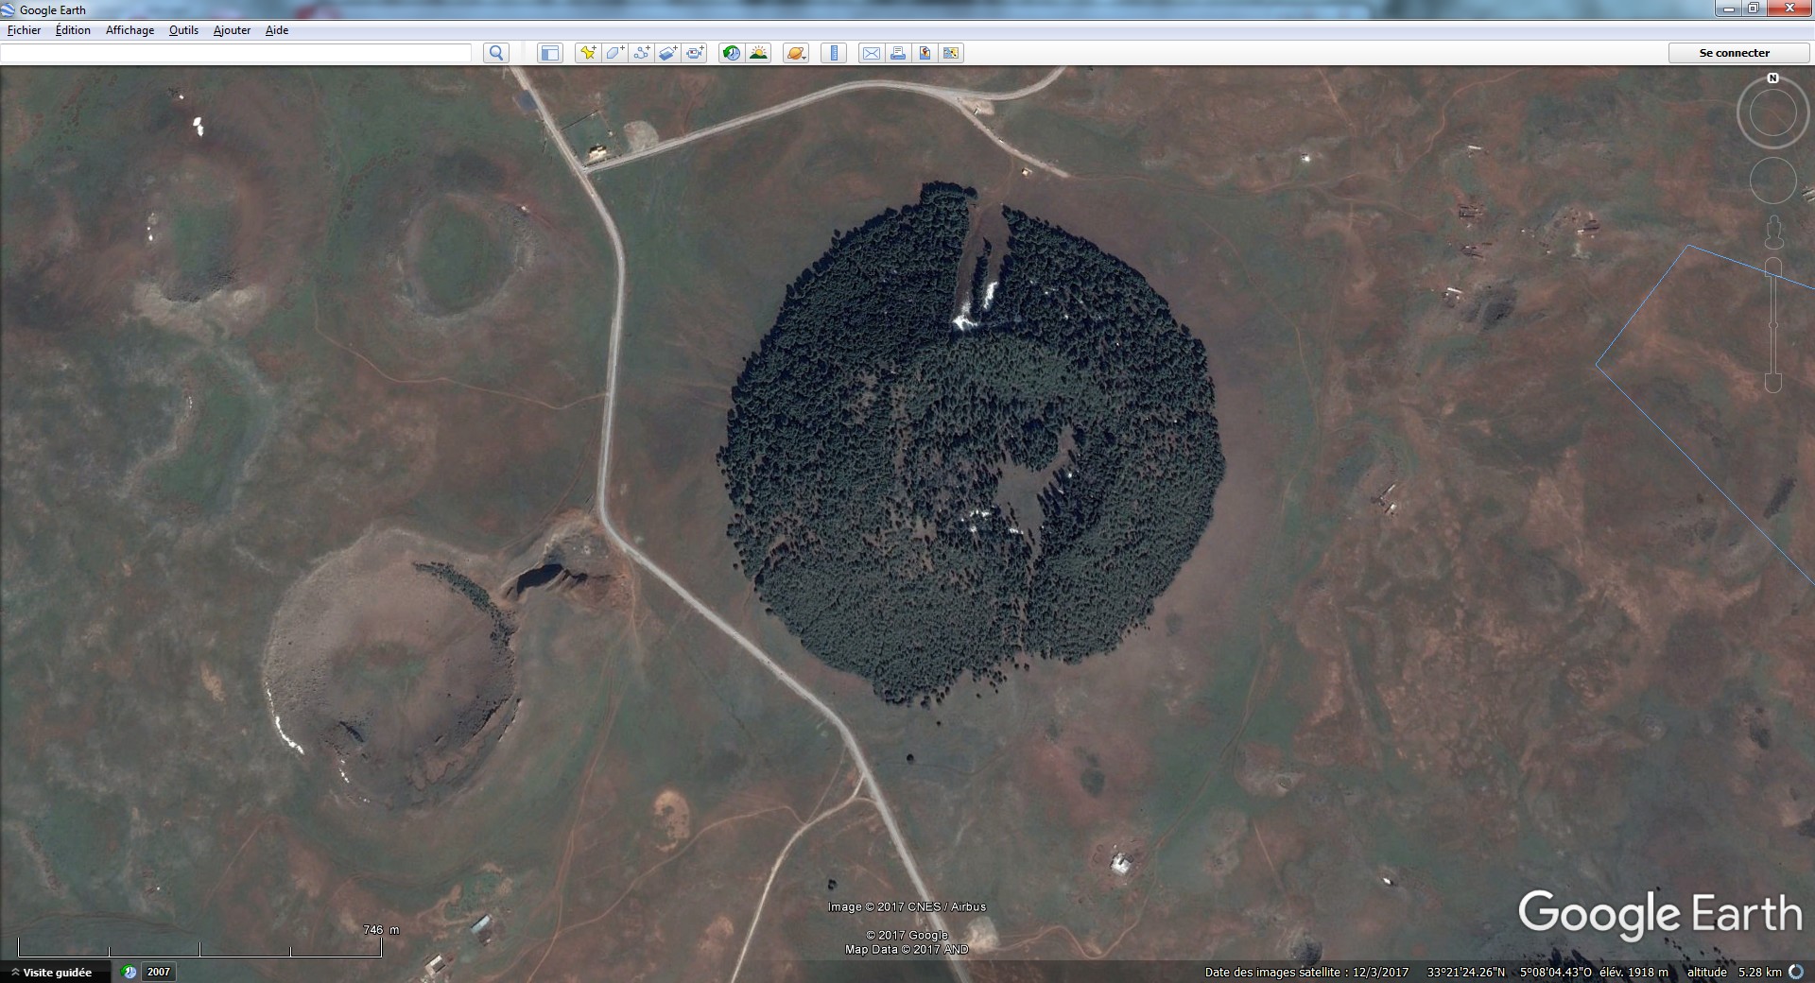
Task: Open the Affichage menu
Action: (130, 30)
